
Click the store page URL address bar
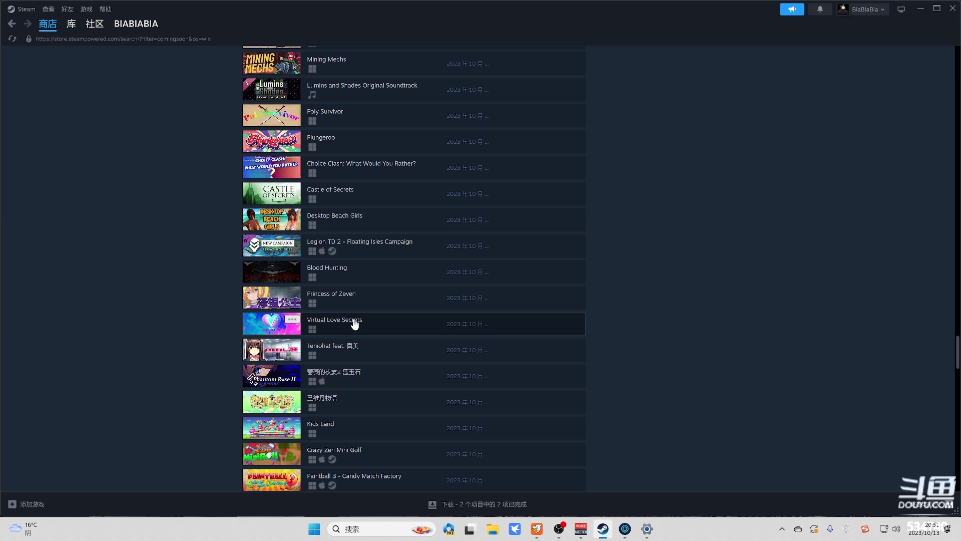pos(123,39)
